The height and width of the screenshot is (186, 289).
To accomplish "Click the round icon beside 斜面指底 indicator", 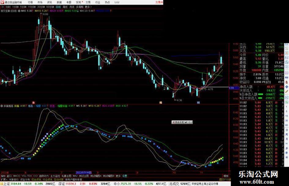I will (2, 106).
